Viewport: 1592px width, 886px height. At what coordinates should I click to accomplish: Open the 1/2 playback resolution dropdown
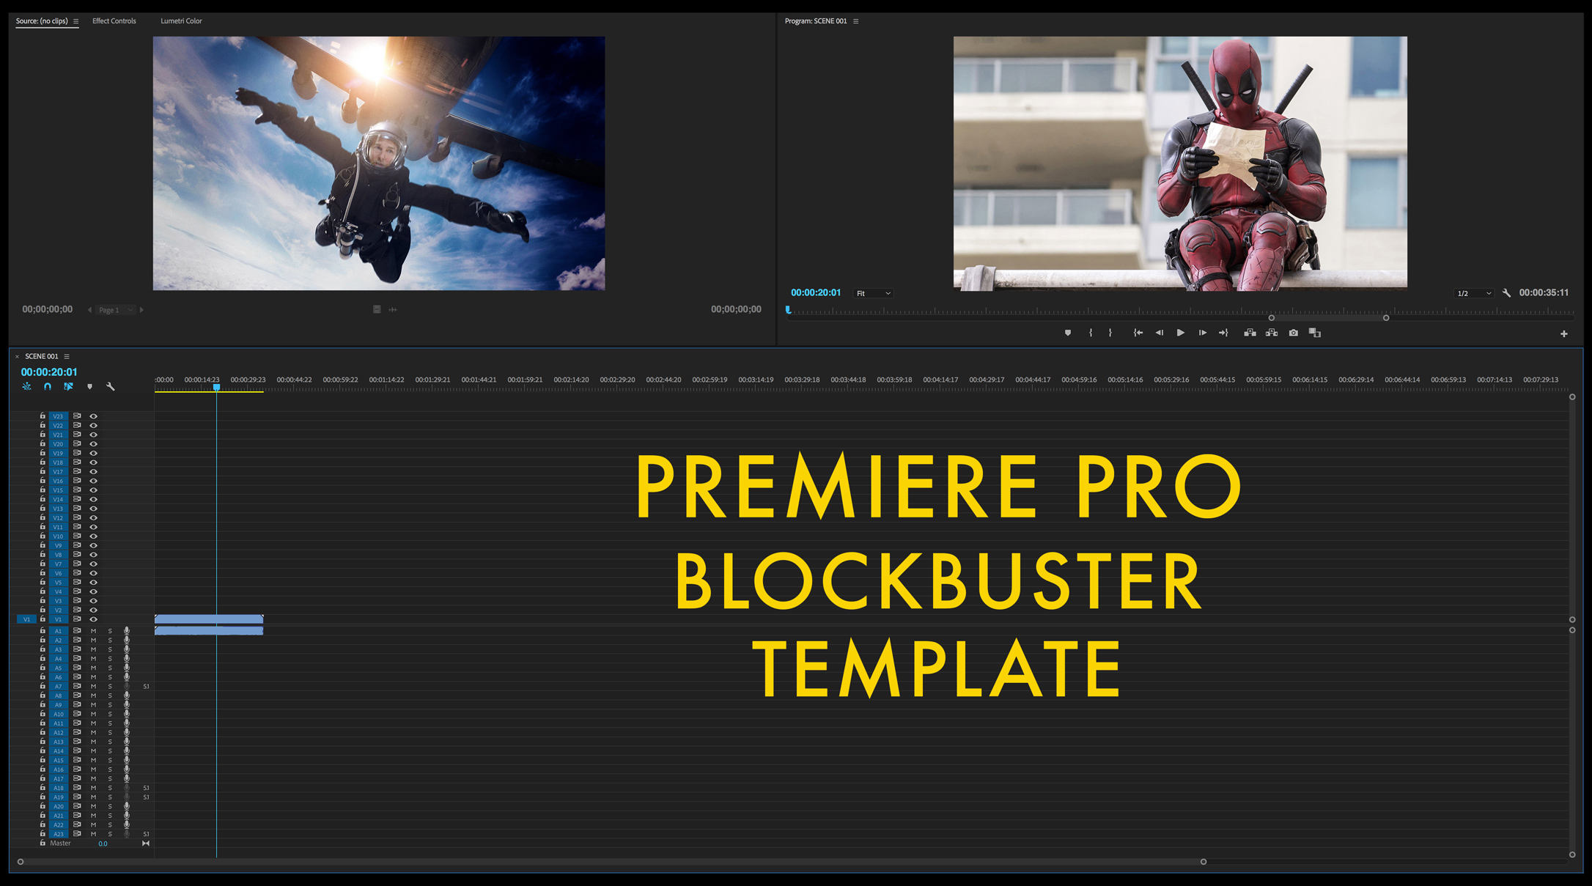click(1473, 292)
